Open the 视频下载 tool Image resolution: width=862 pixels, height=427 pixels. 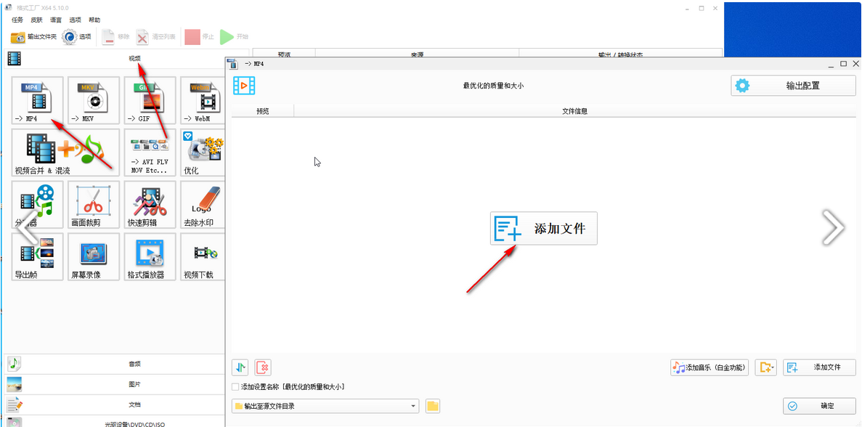pos(203,256)
